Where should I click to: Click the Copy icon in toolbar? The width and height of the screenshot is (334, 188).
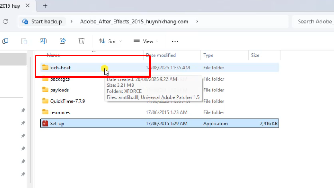(5, 41)
